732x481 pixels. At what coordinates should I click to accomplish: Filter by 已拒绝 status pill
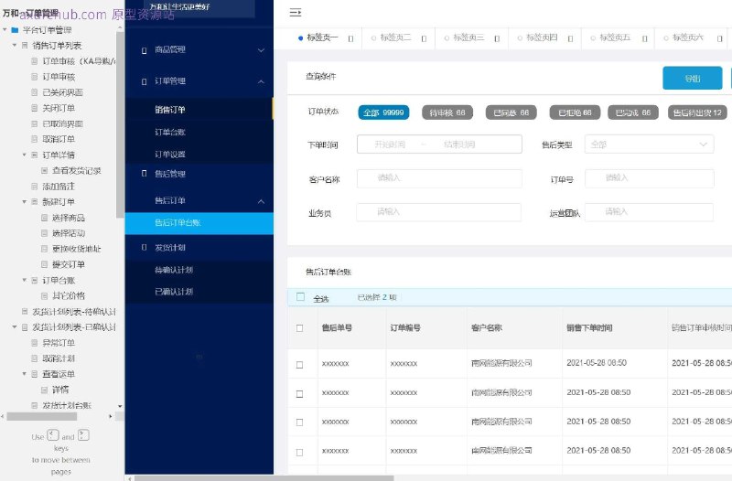tap(575, 112)
